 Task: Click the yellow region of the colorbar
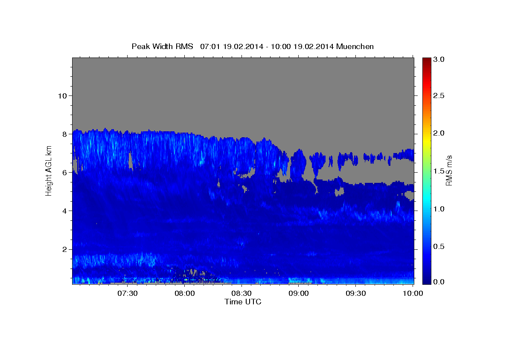click(426, 142)
